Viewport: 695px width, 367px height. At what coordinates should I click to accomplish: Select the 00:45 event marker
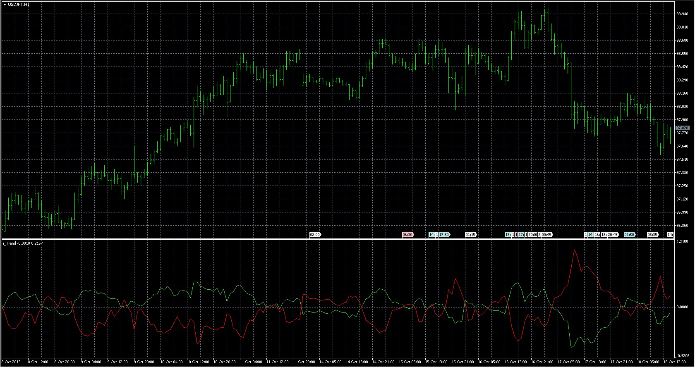coord(546,235)
